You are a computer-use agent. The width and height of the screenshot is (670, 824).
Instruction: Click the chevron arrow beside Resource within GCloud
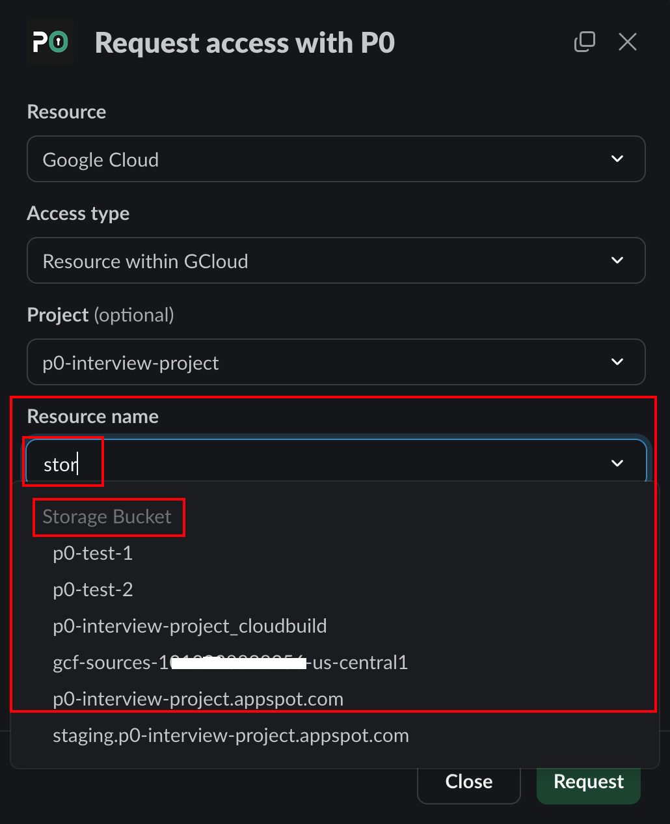[x=617, y=260]
